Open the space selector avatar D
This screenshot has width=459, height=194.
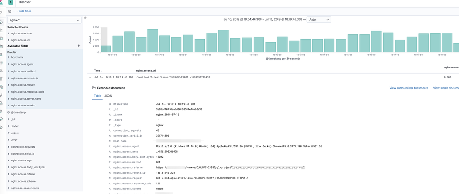(11, 2)
